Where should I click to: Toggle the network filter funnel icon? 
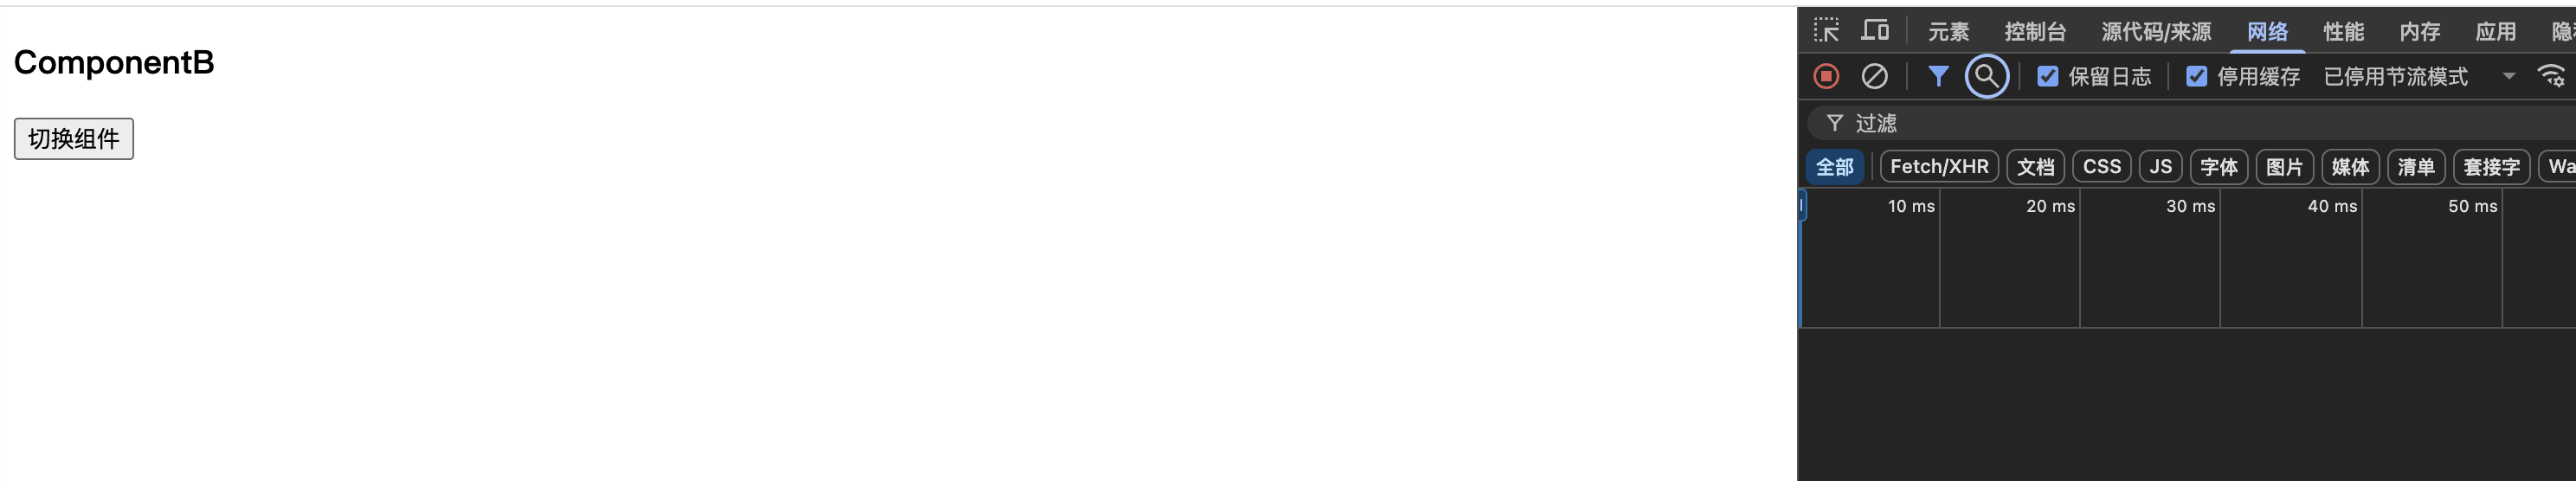[1938, 76]
